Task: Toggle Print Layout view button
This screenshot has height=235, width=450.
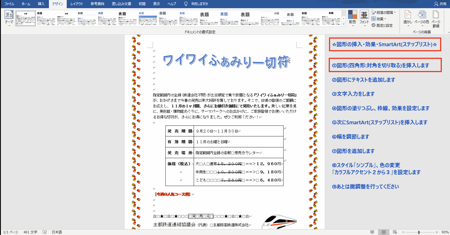Action: pos(384,232)
